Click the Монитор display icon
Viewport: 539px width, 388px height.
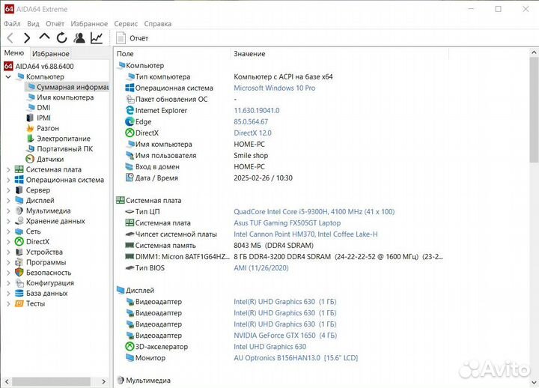[x=130, y=358]
